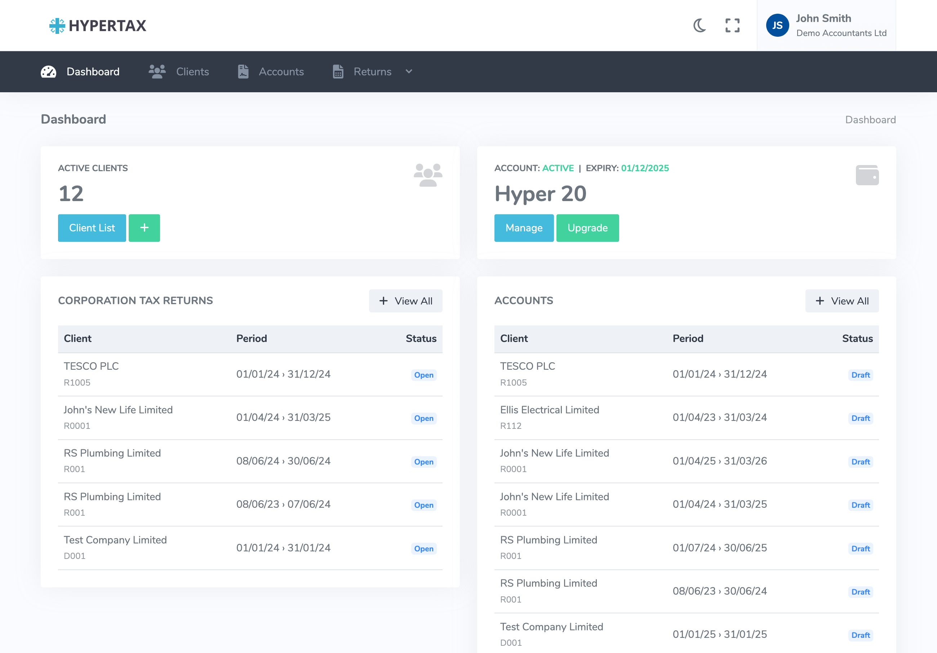View All corporation tax returns
937x653 pixels.
(x=405, y=301)
